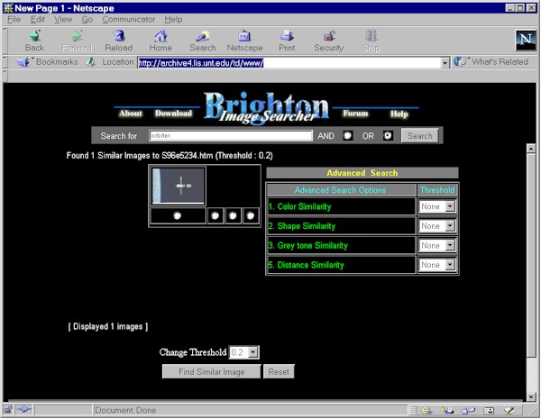Click the Reset button
The height and width of the screenshot is (419, 541).
pos(279,372)
